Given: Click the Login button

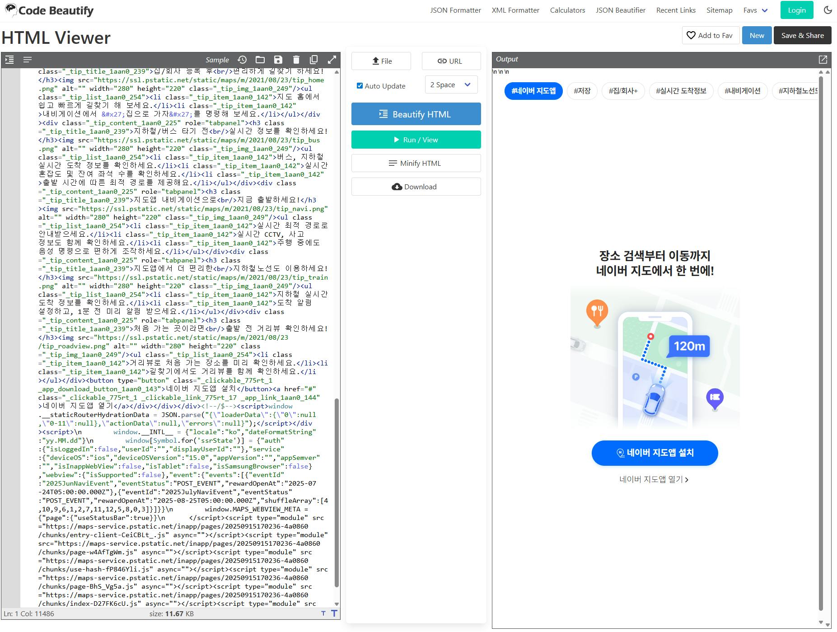Looking at the screenshot, I should (797, 10).
